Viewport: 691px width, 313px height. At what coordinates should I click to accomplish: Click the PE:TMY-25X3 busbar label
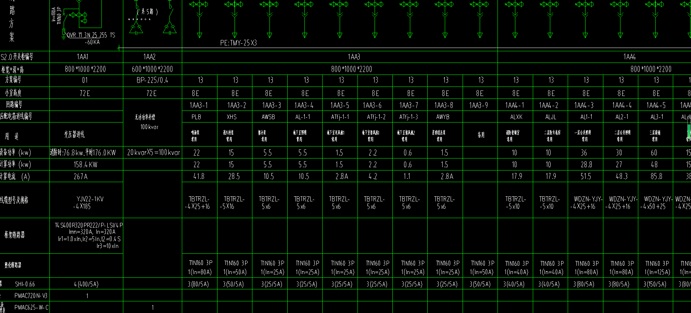(x=239, y=43)
